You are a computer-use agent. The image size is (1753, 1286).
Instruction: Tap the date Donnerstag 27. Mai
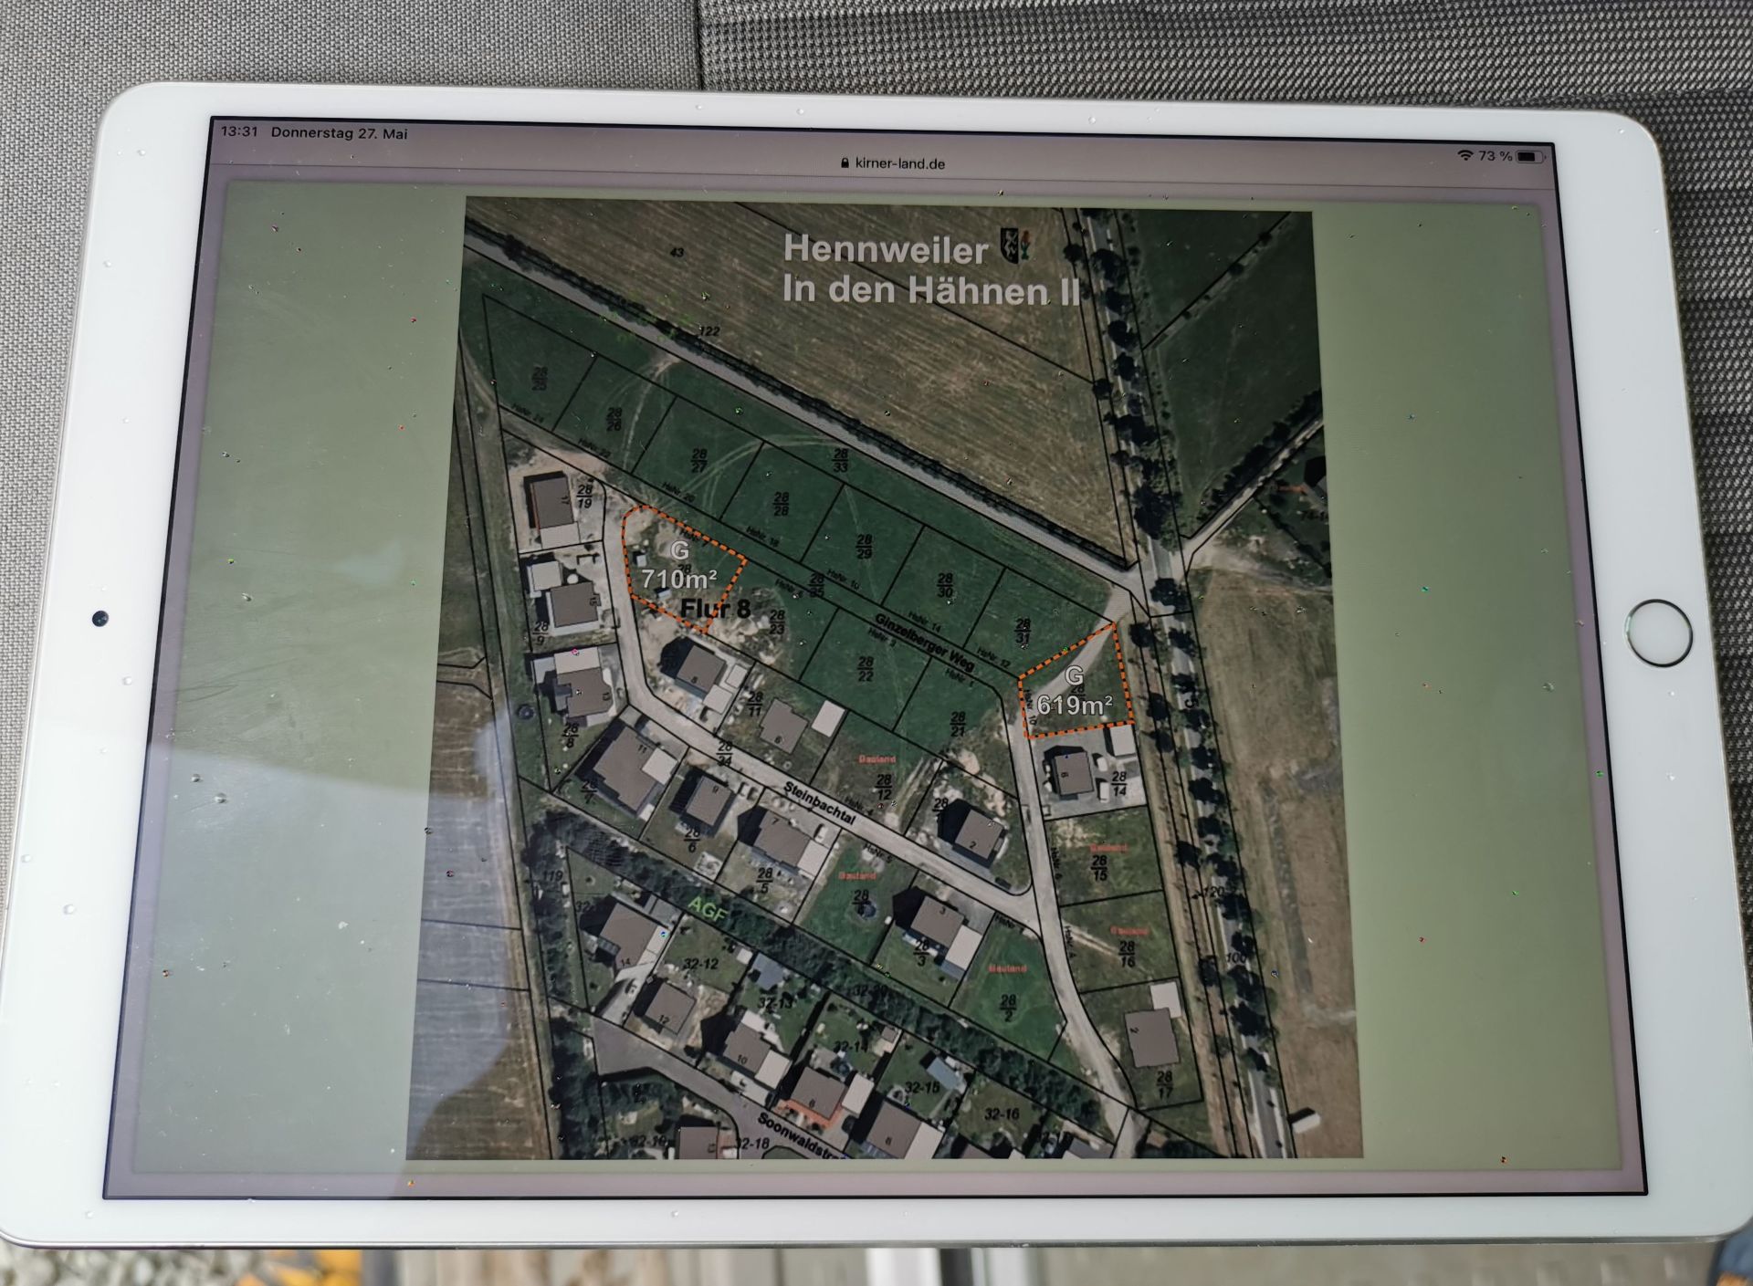(339, 133)
